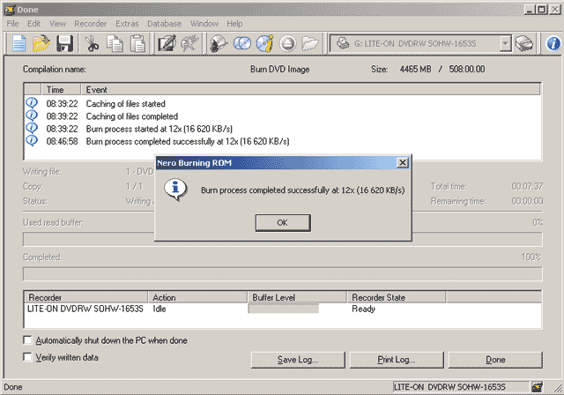This screenshot has height=395, width=564.
Task: Click the Paste clipboard icon
Action: pyautogui.click(x=137, y=43)
